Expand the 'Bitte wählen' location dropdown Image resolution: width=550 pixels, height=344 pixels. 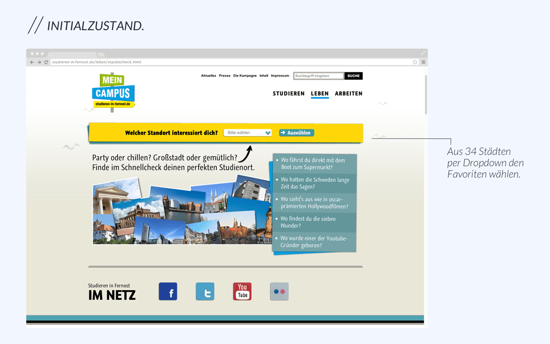point(248,133)
